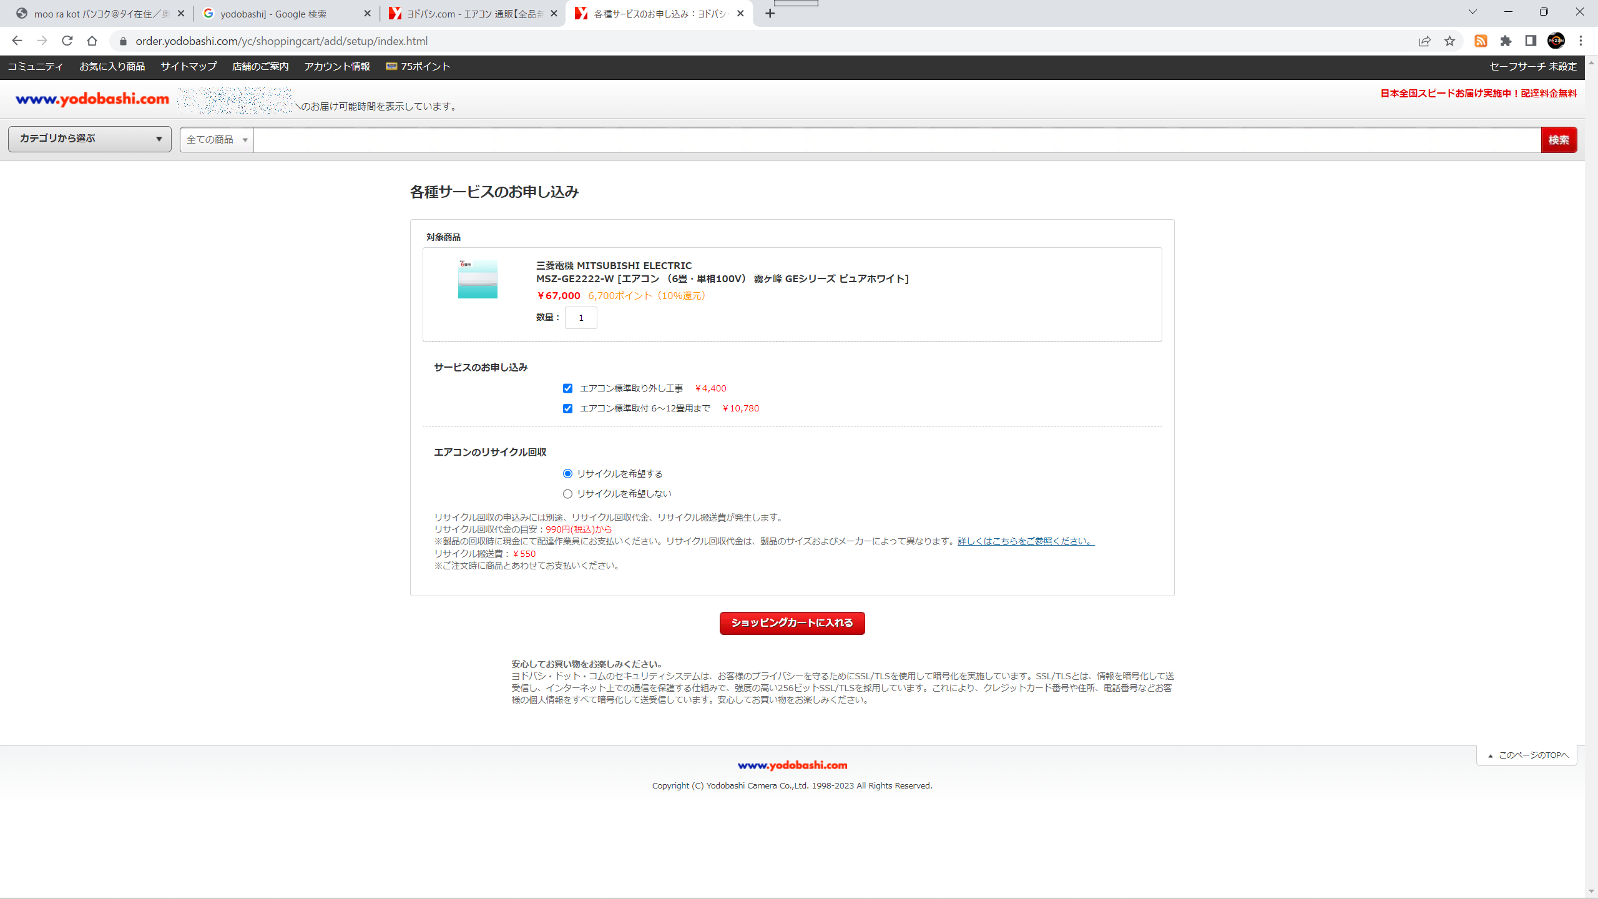Screen dimensions: 1598x899
Task: Open セーフサーチ 未設定 setting
Action: 1533,66
